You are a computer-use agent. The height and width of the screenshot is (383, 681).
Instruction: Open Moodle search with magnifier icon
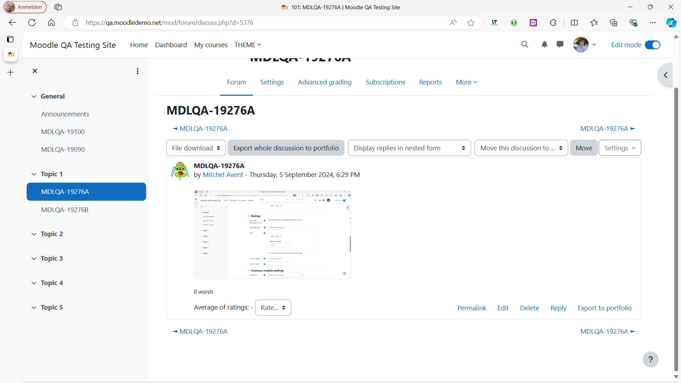pos(525,45)
